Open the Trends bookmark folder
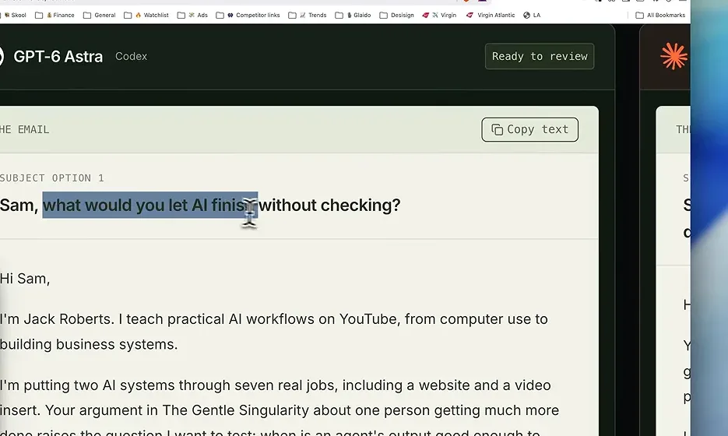Viewport: 728px width, 436px height. point(308,16)
